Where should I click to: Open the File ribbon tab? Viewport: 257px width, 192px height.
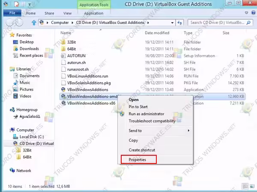[12, 13]
